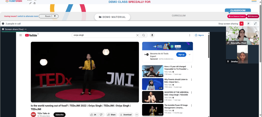Image resolution: width=262 pixels, height=117 pixels.
Task: Click the YouTube search magnifier button
Action: click(144, 35)
